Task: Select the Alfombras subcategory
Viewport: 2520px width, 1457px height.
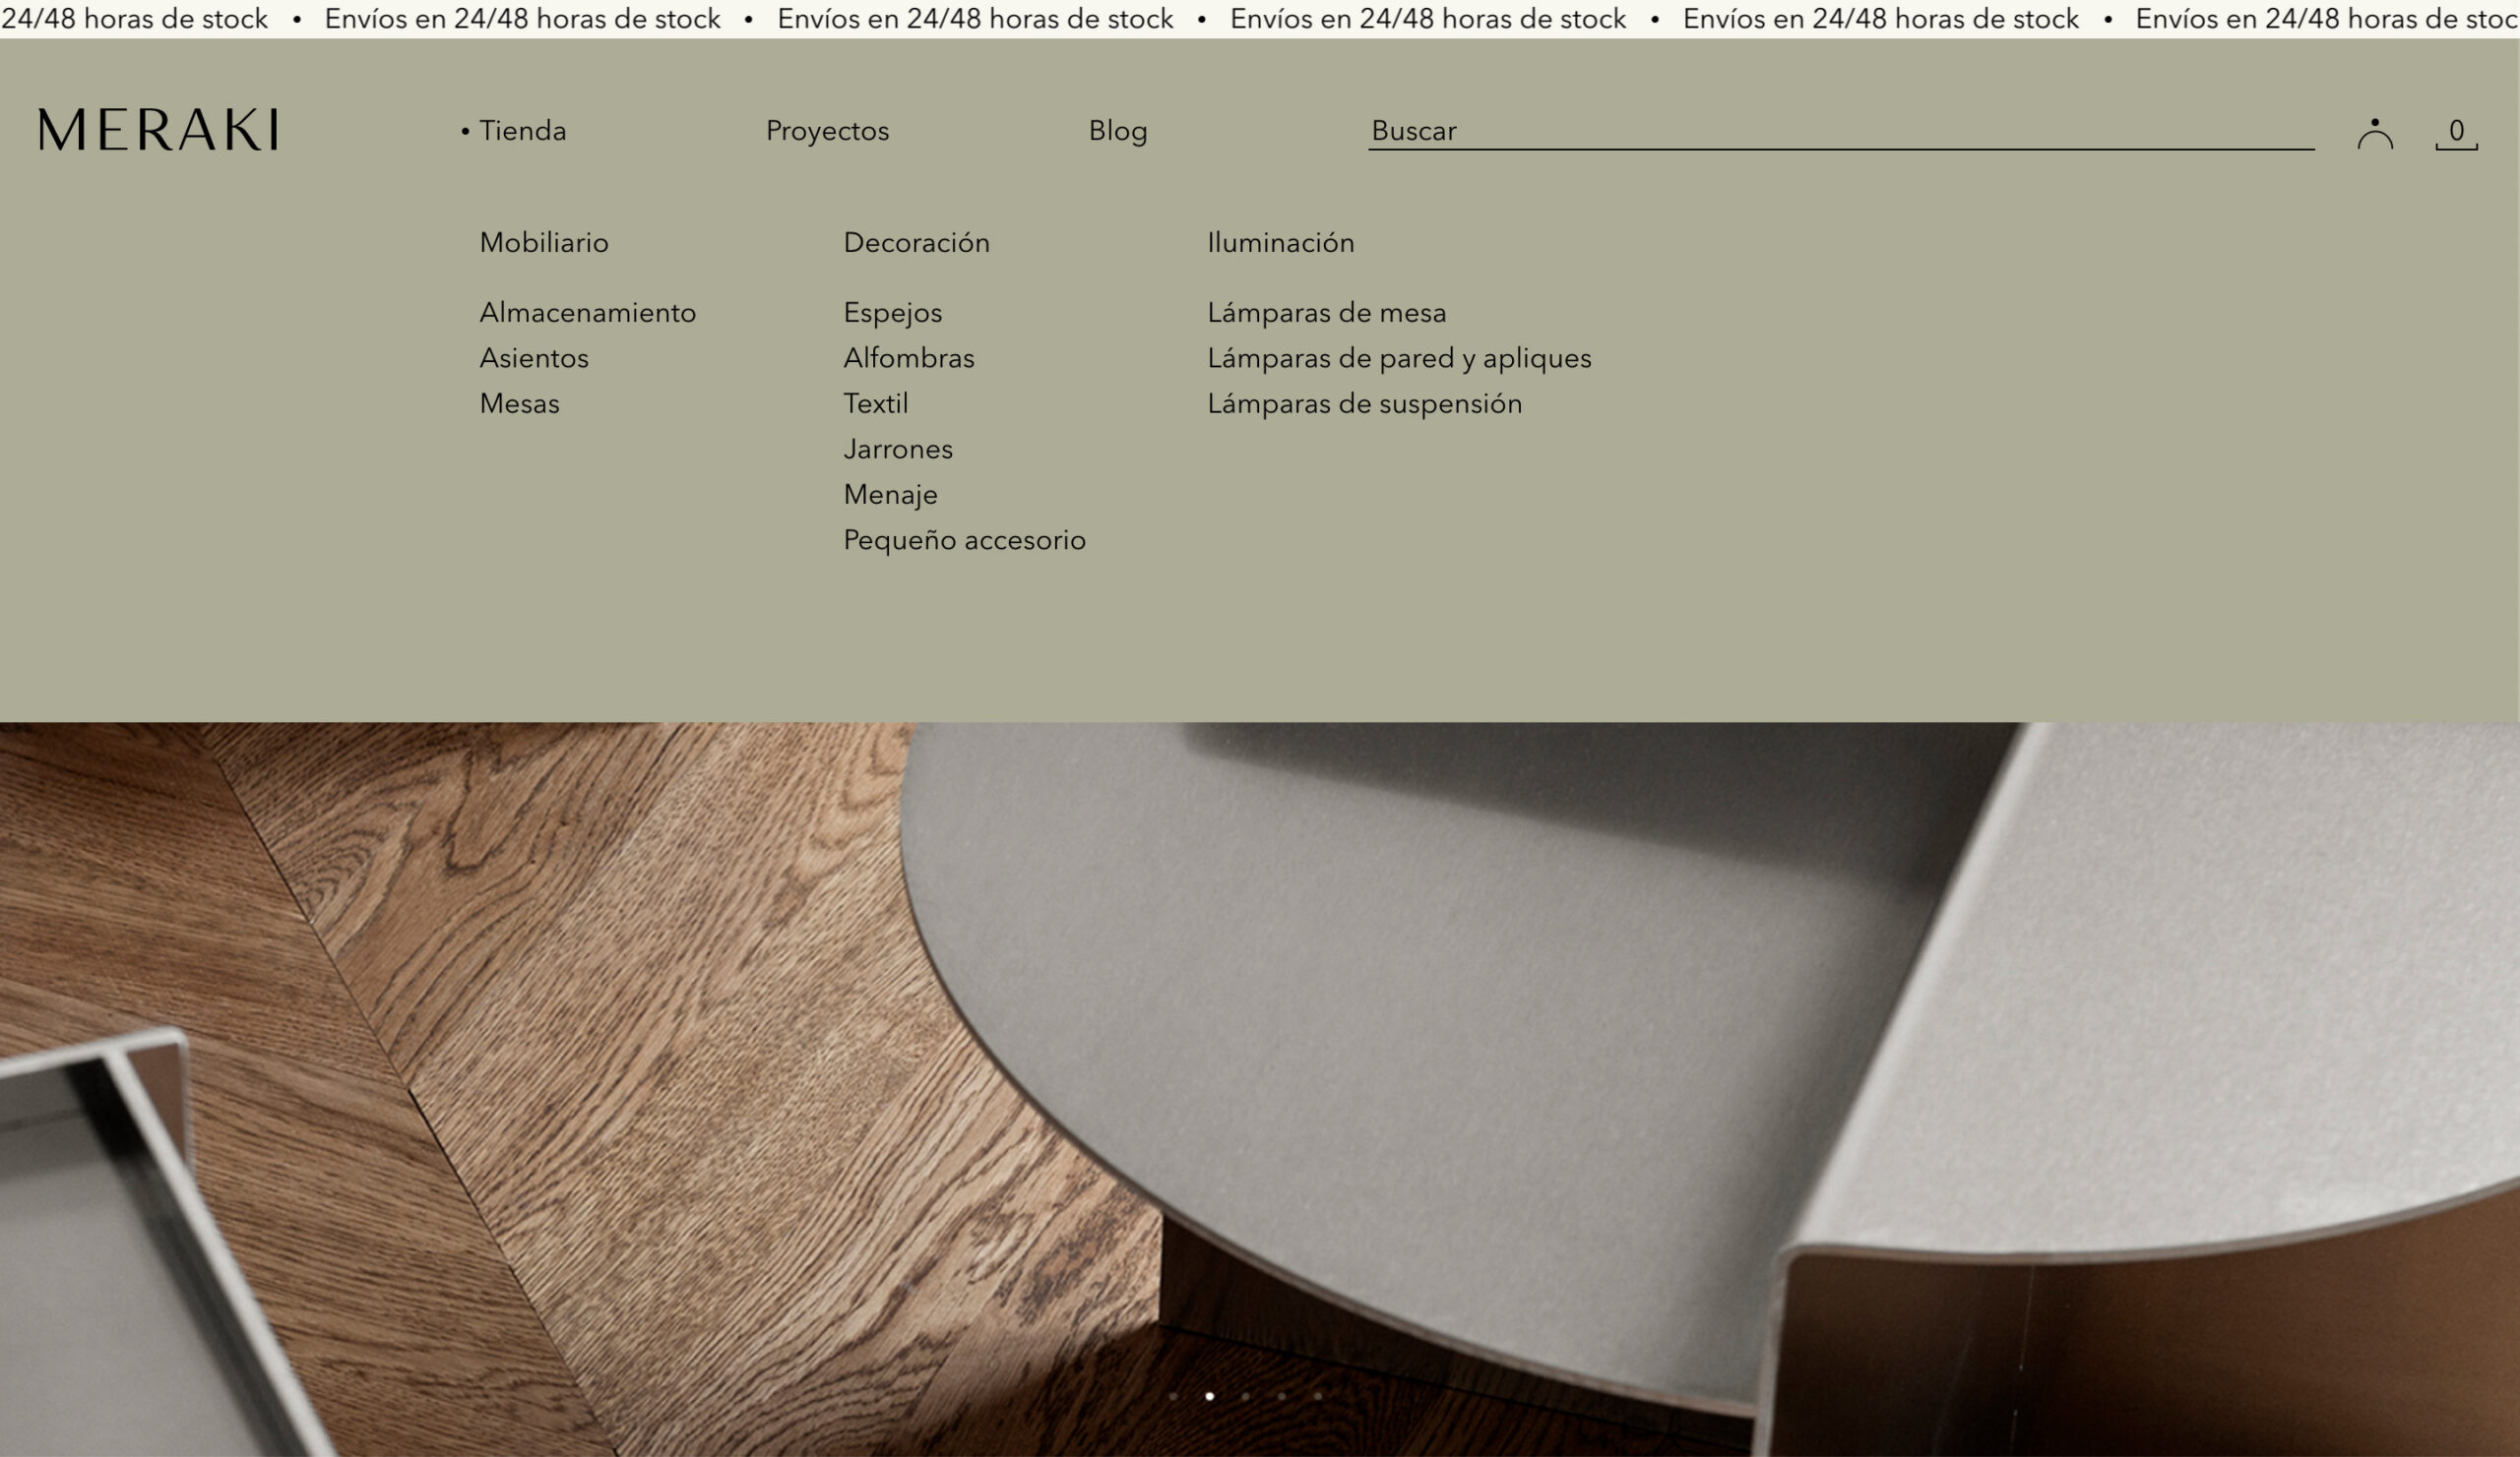Action: [x=909, y=358]
